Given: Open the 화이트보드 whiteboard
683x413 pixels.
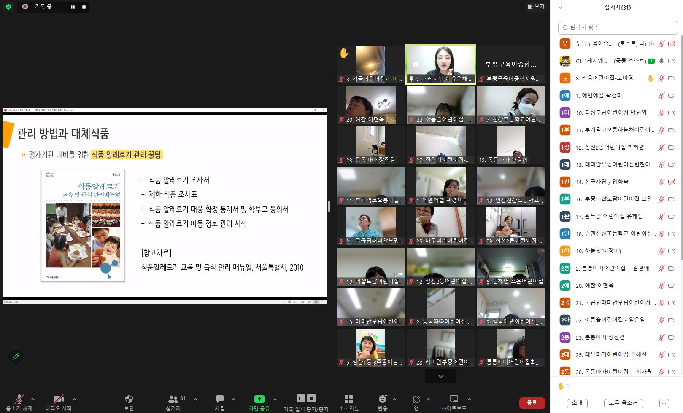Looking at the screenshot, I should click(x=454, y=402).
